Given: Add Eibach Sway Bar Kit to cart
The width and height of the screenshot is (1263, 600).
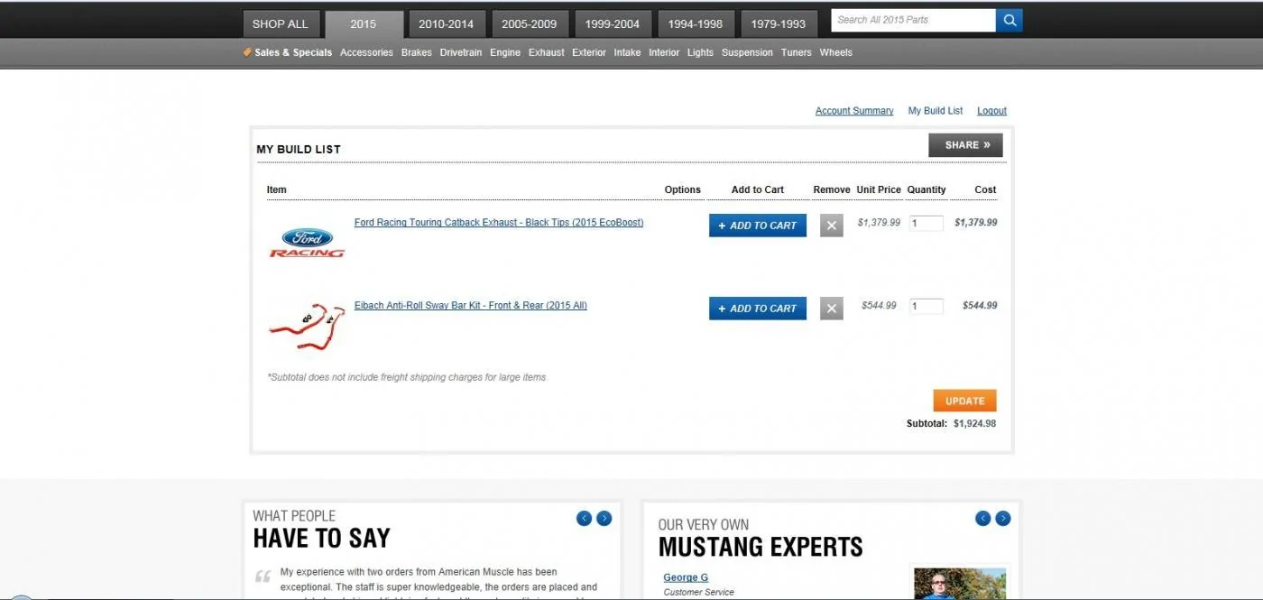Looking at the screenshot, I should coord(758,309).
